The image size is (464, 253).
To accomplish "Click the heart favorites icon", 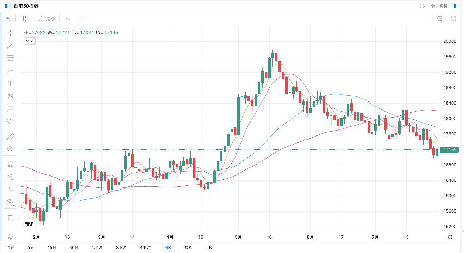I will [10, 121].
